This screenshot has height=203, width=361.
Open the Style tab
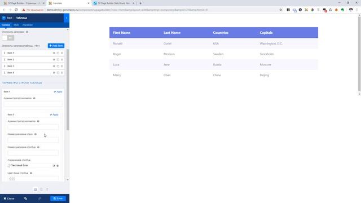pos(16,25)
